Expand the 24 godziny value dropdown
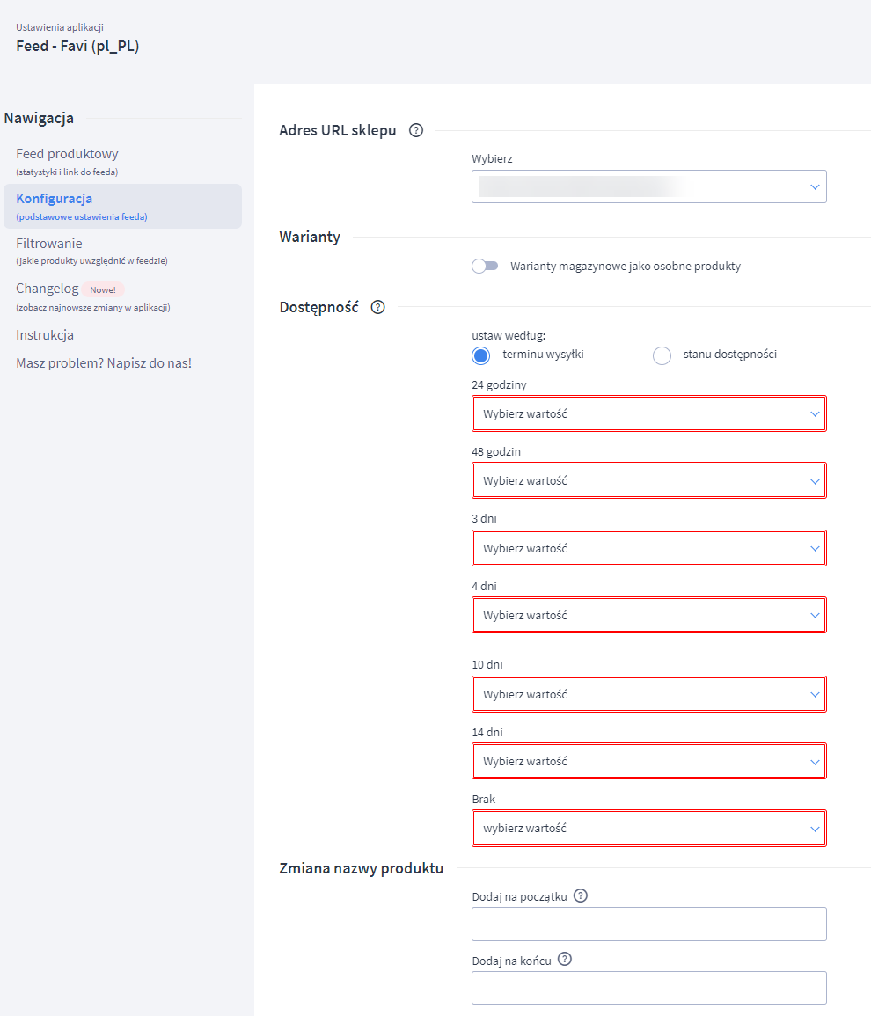Viewport: 871px width, 1016px height. (648, 413)
